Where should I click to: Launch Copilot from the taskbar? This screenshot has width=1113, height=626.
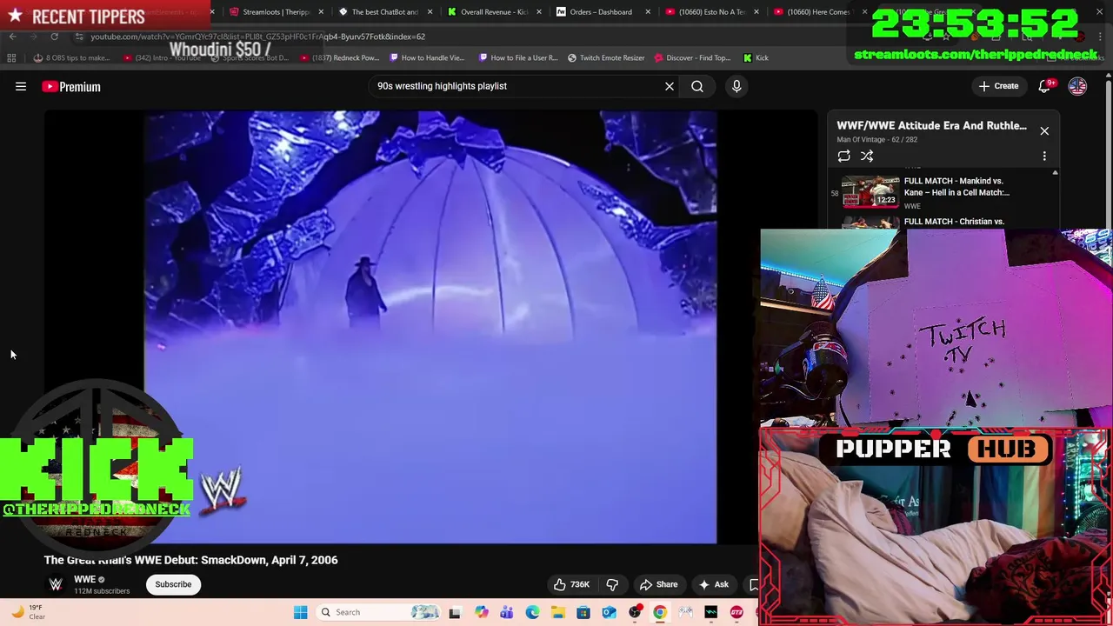point(481,612)
